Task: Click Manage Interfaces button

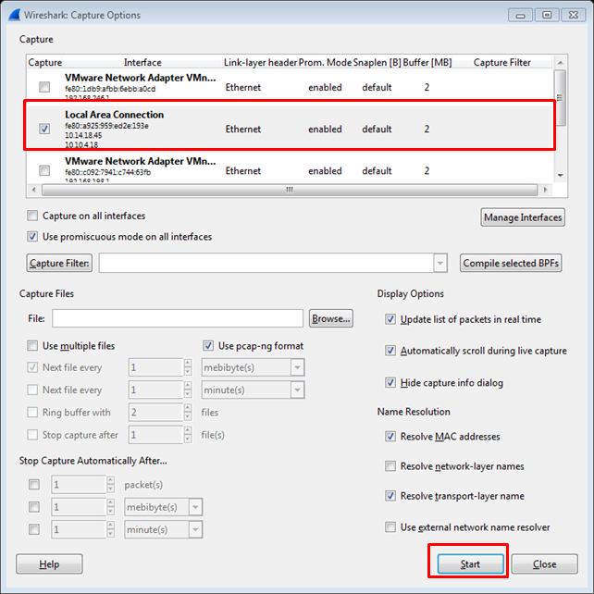Action: coord(523,217)
